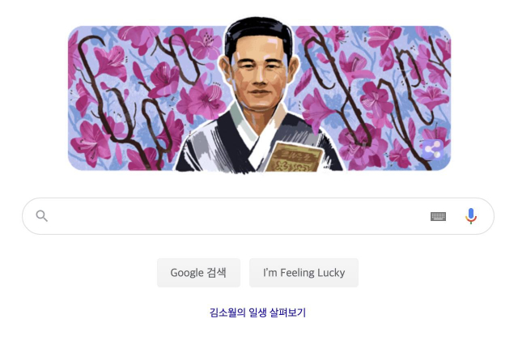Open the 김소월의 일생 살펴보기 link
This screenshot has width=518, height=340.
point(258,312)
